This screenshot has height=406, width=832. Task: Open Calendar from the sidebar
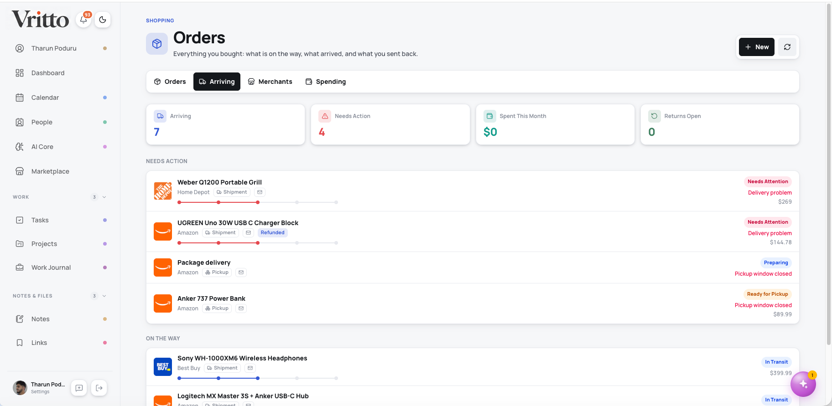point(60,98)
